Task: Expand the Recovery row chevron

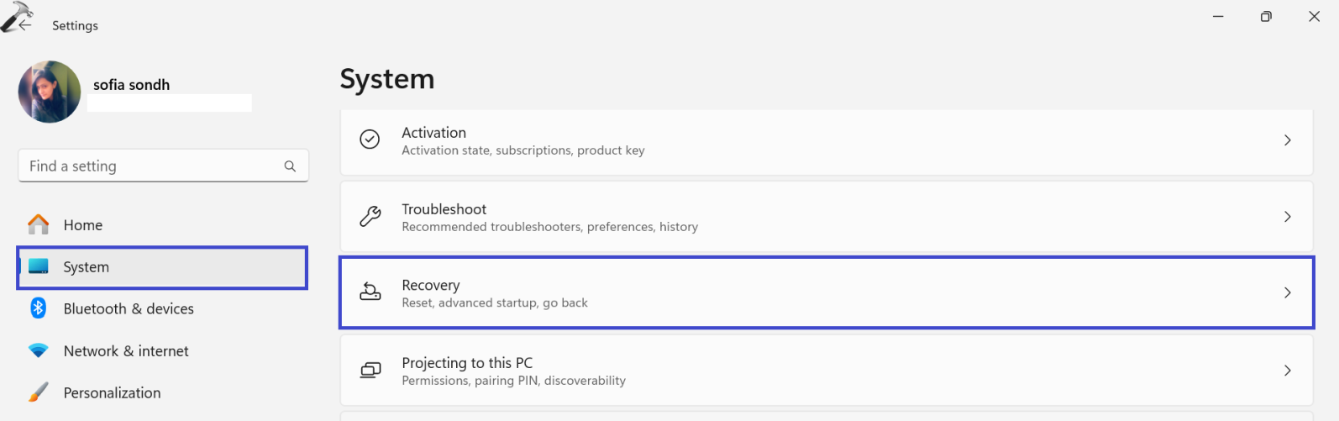Action: (x=1287, y=292)
